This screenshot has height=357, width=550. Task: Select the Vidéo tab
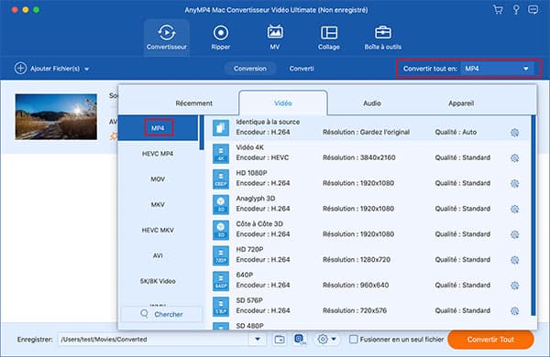tap(283, 103)
